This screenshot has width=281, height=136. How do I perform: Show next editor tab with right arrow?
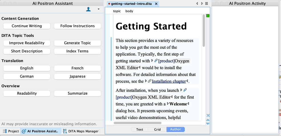pos(202,4)
